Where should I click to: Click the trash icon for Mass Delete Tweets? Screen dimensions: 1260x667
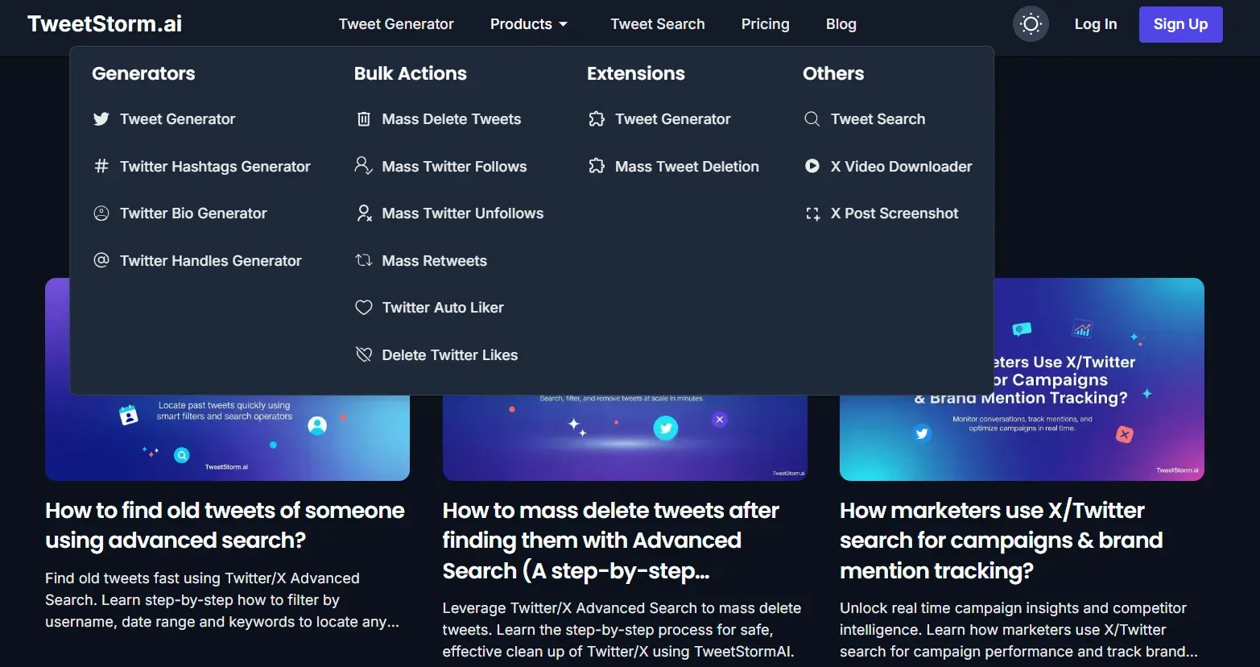pyautogui.click(x=364, y=118)
